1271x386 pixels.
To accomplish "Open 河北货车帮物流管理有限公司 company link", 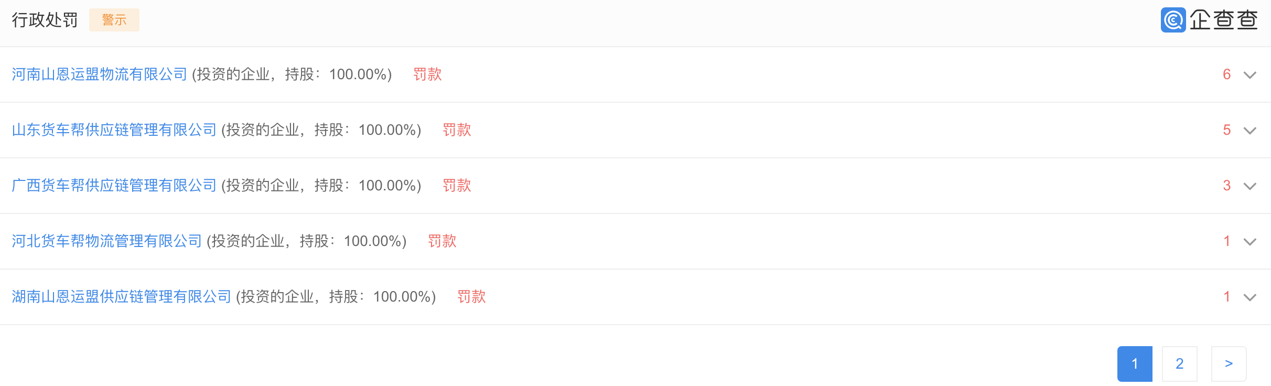I will click(x=107, y=241).
